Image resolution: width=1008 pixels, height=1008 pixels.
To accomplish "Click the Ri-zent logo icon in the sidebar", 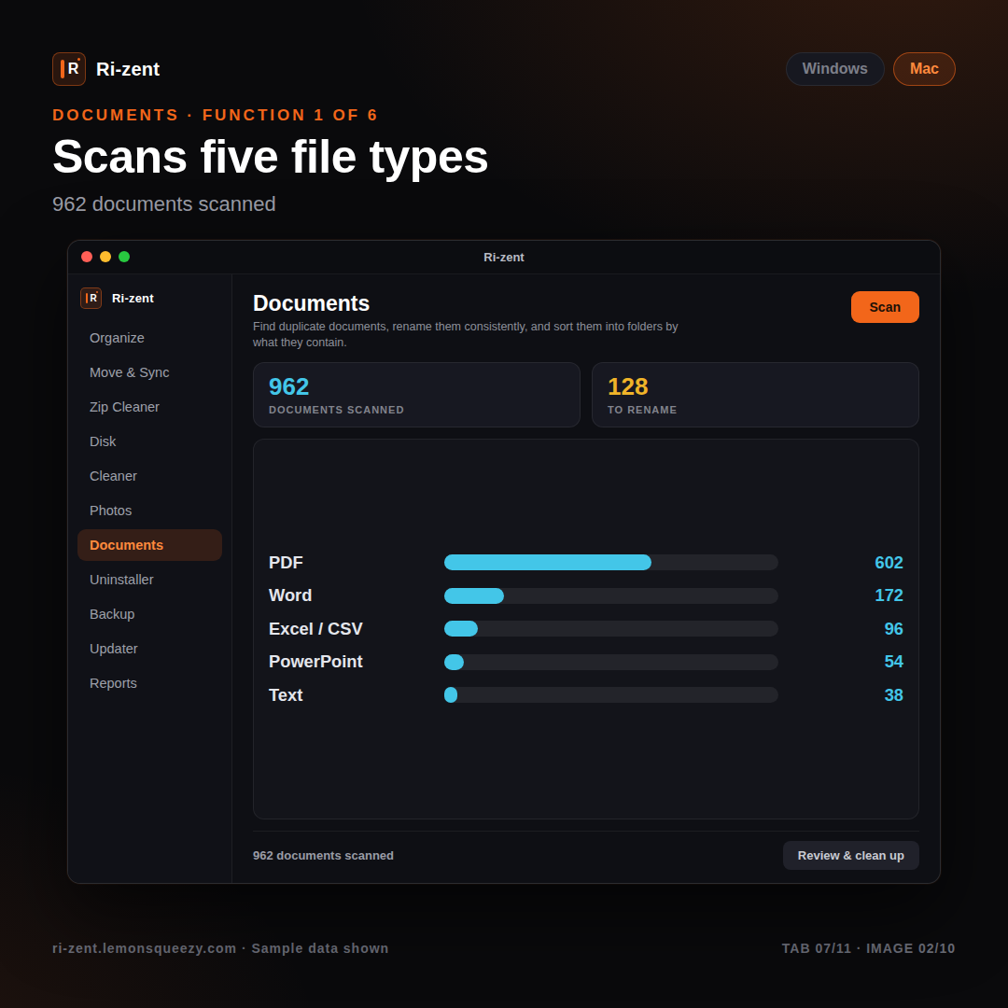I will 91,299.
